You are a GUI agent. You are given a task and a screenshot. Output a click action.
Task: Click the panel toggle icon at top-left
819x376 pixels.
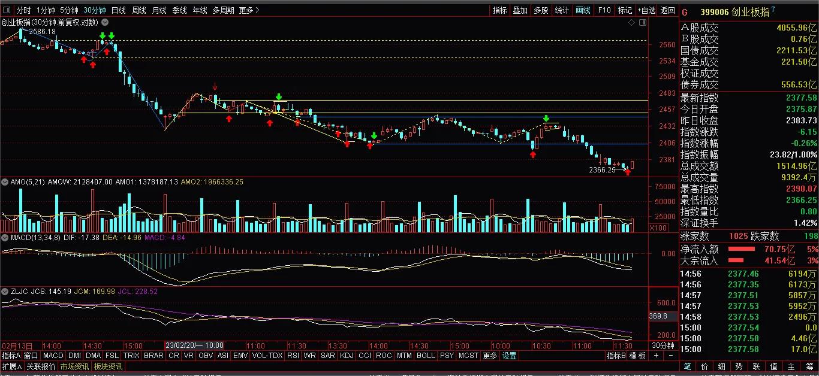(x=6, y=10)
